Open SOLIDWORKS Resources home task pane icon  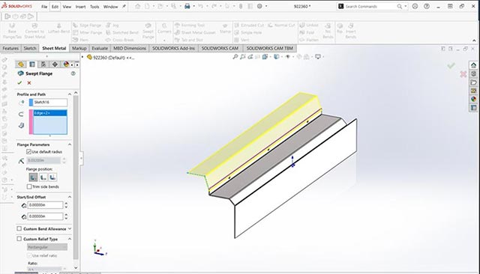[x=473, y=65]
